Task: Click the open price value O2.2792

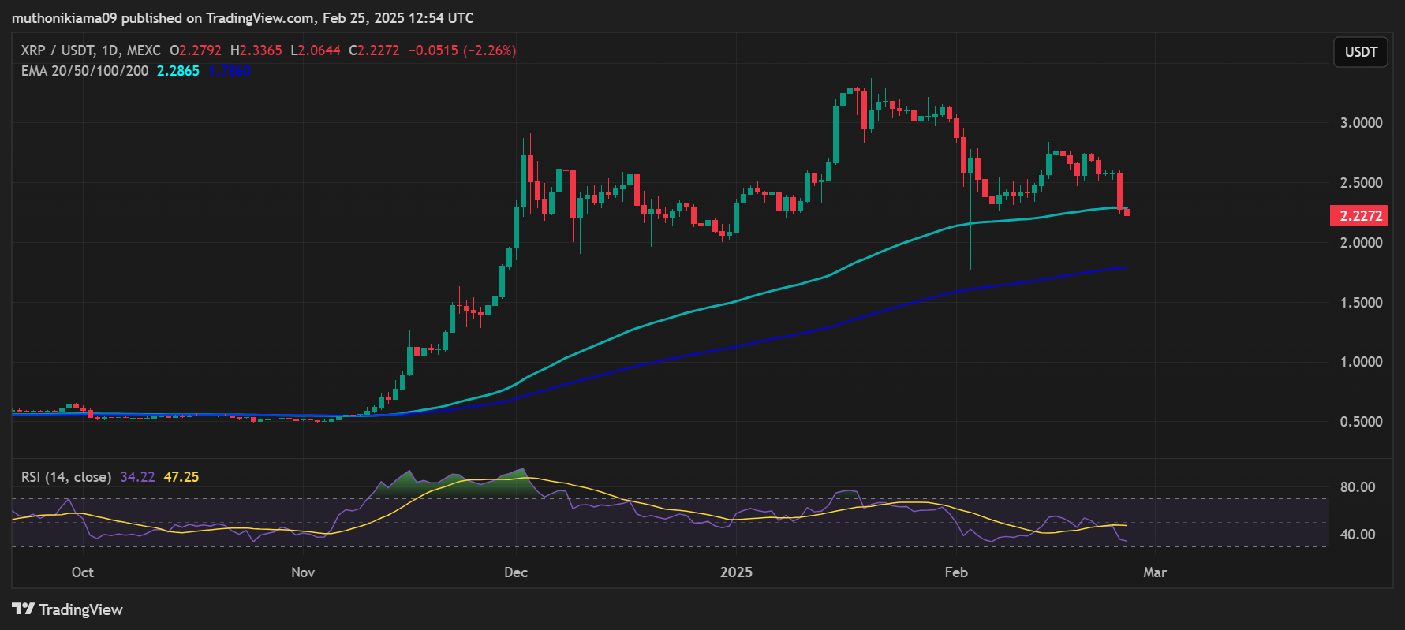Action: [196, 50]
